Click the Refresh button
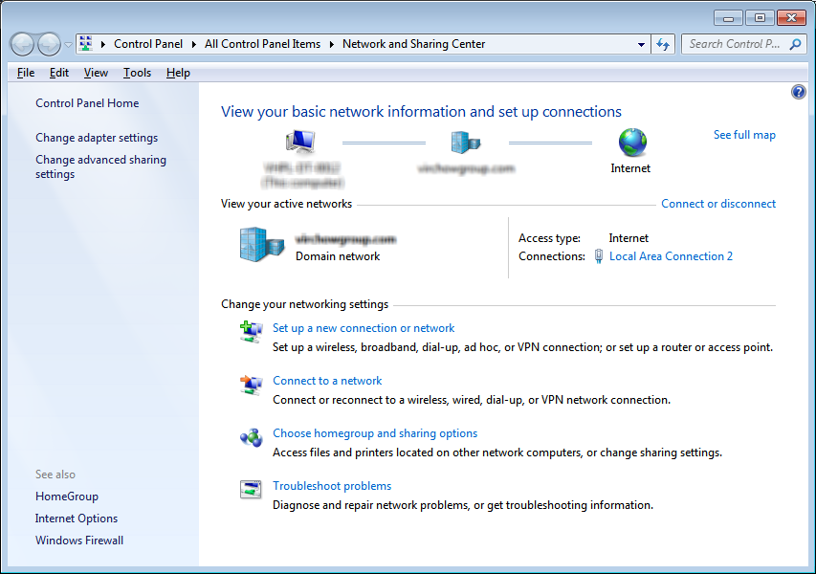 coord(663,45)
